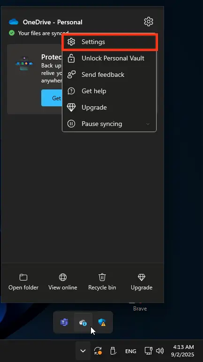Expand the Pause syncing submenu chevron

pos(148,124)
